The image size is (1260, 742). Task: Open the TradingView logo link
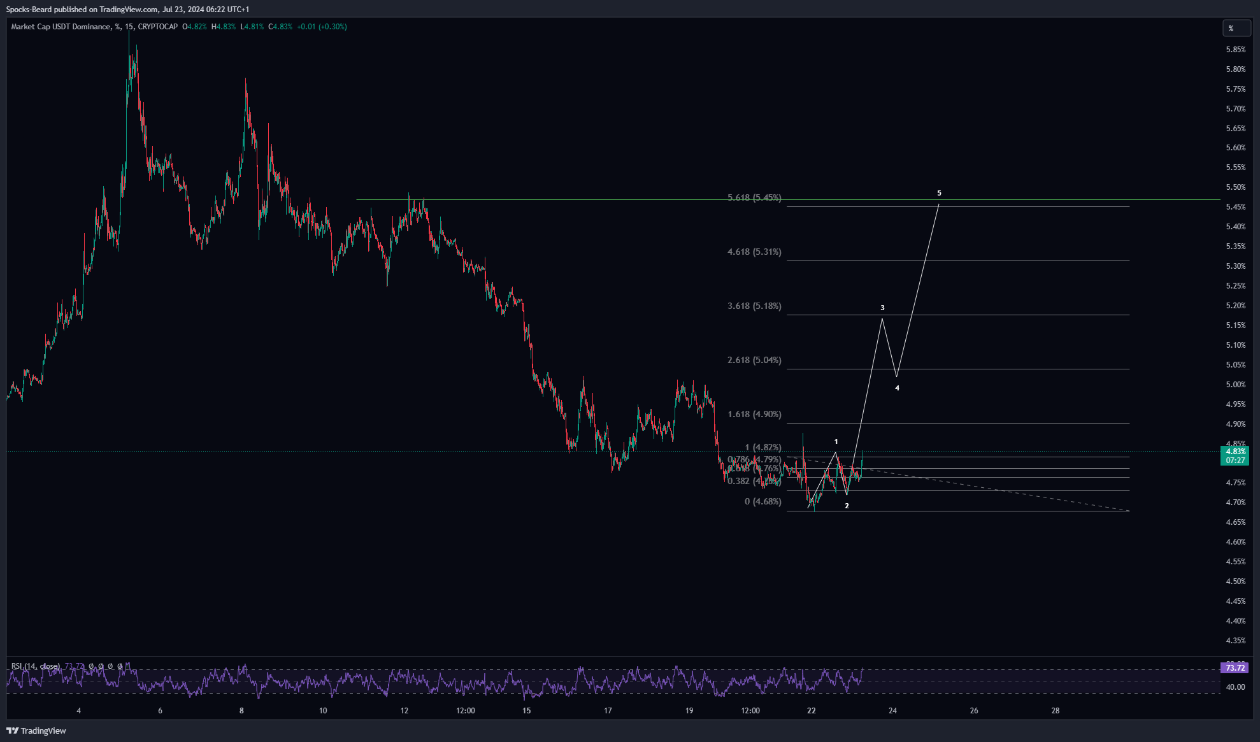click(36, 731)
